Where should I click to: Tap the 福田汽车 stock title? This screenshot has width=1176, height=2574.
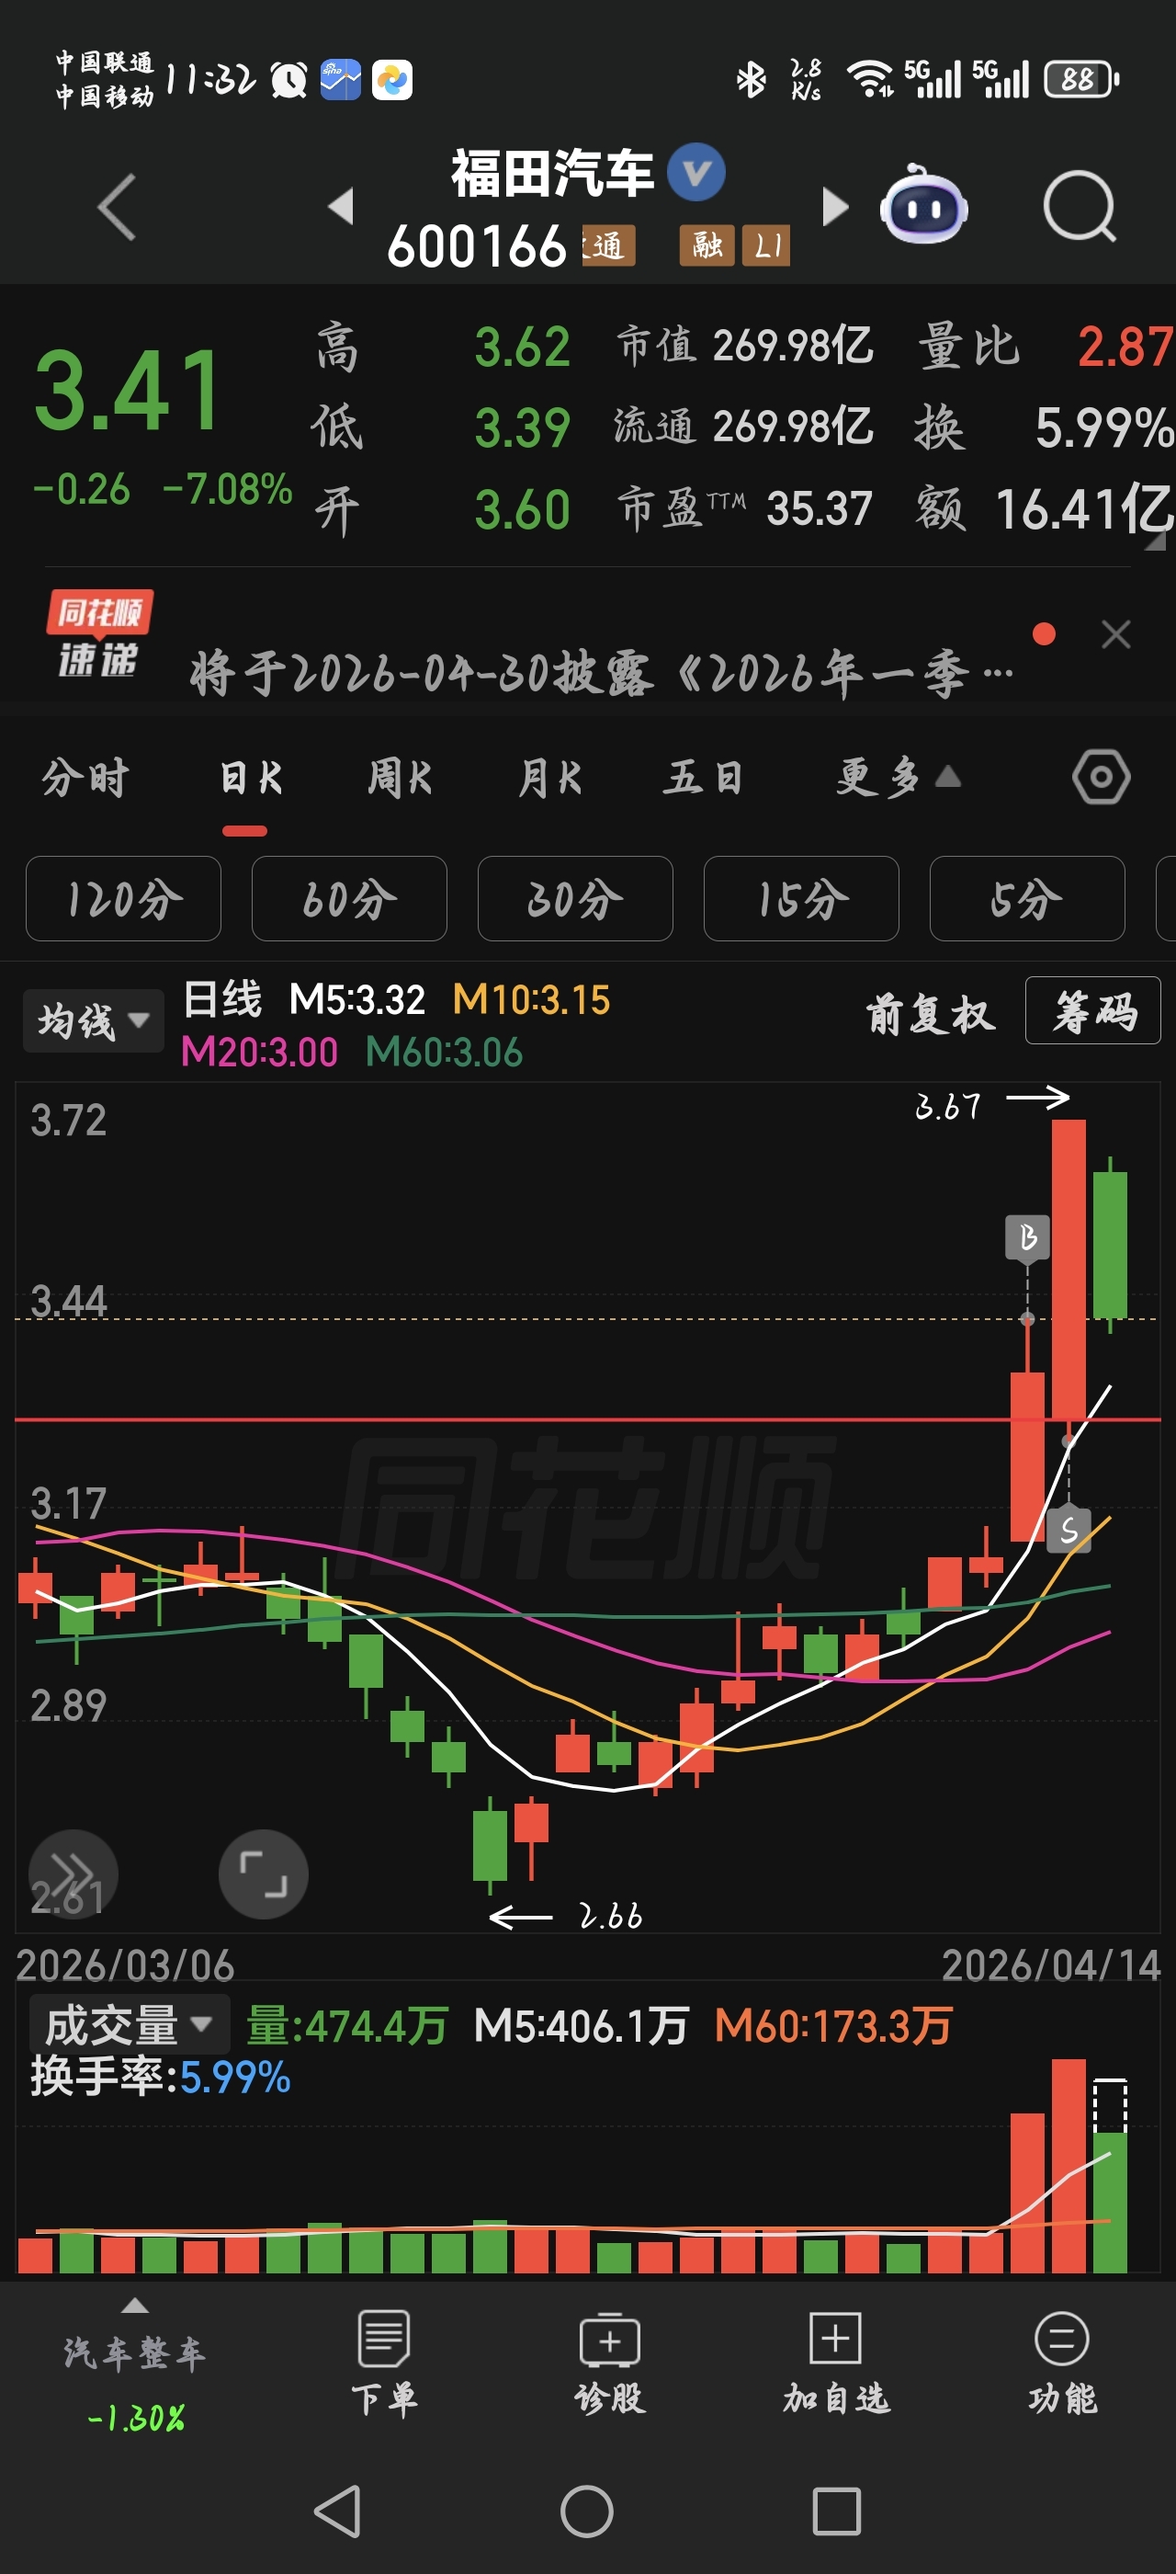(552, 173)
